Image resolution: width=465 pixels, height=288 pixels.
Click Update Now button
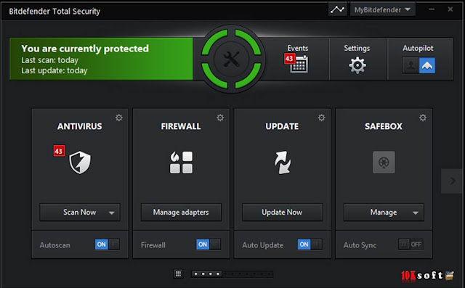click(x=283, y=213)
